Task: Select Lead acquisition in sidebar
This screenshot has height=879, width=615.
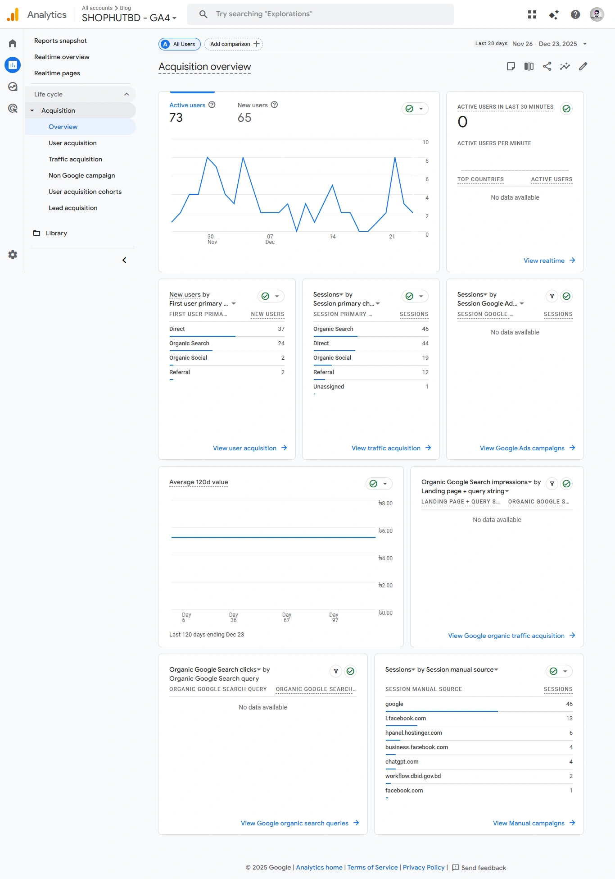Action: click(x=73, y=208)
